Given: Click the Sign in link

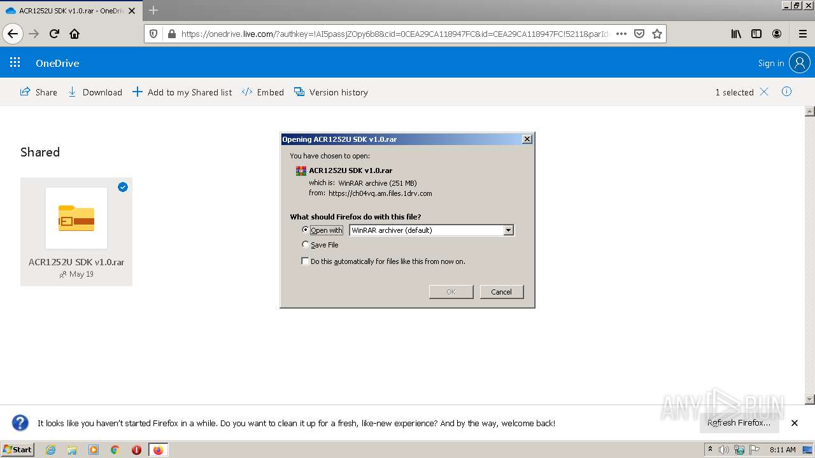Looking at the screenshot, I should point(771,63).
